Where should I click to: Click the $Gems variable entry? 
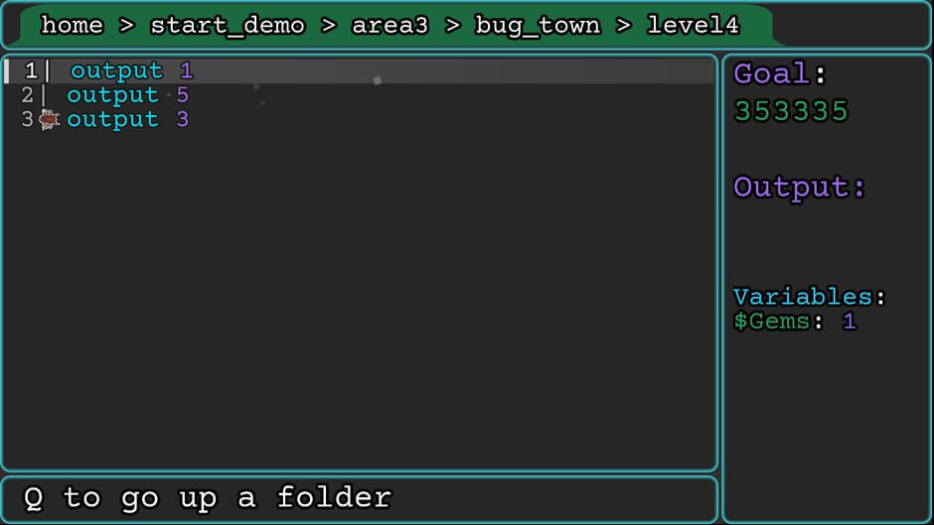click(x=795, y=322)
